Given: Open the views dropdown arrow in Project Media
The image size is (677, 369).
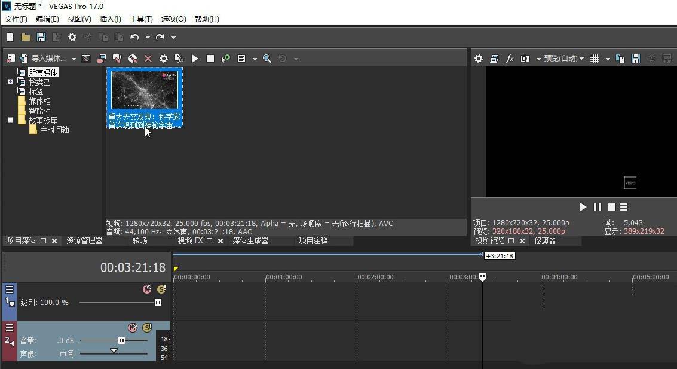Looking at the screenshot, I should (255, 59).
